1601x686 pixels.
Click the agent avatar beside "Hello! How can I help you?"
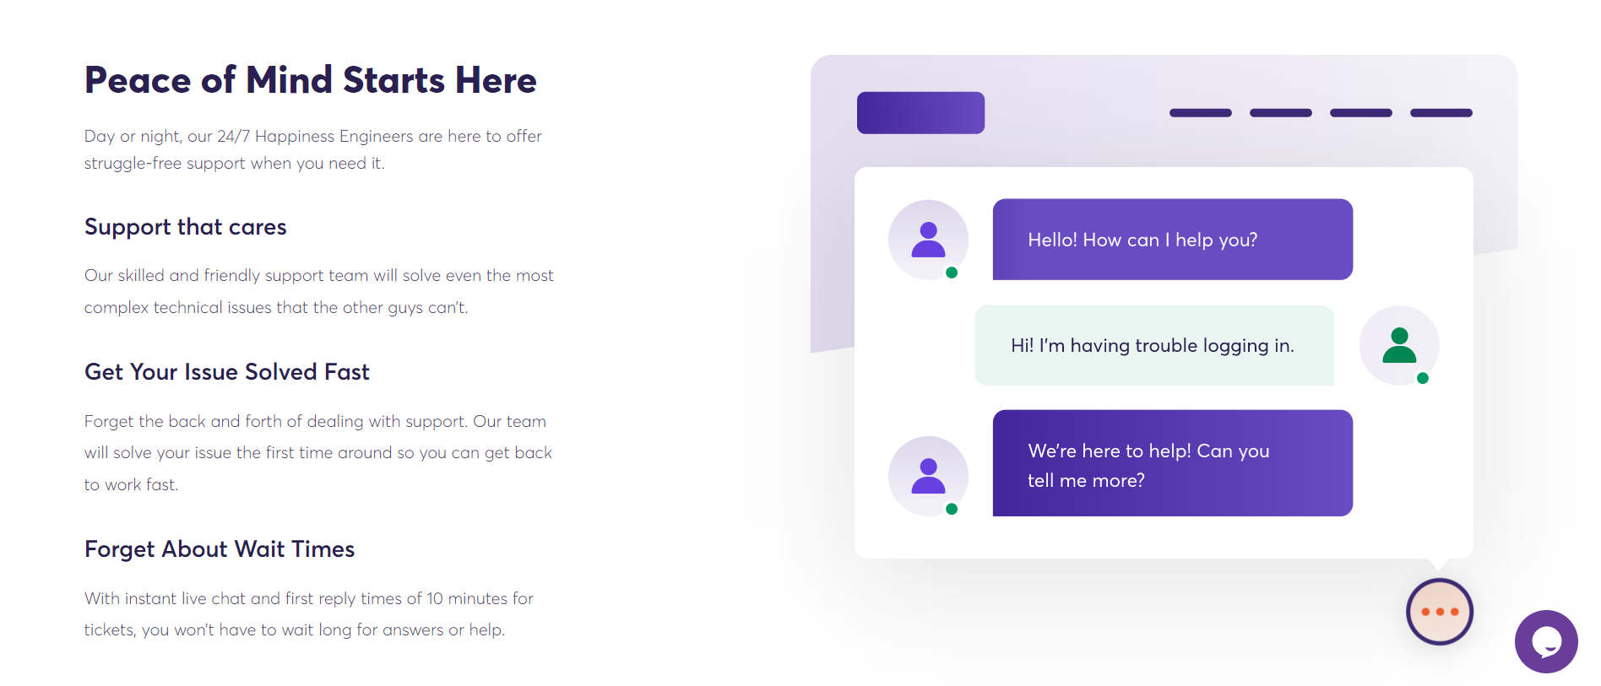[928, 240]
